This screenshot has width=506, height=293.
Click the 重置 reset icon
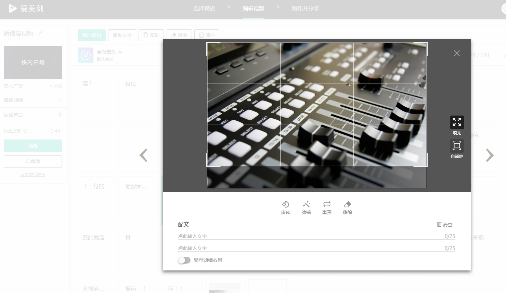(x=327, y=204)
